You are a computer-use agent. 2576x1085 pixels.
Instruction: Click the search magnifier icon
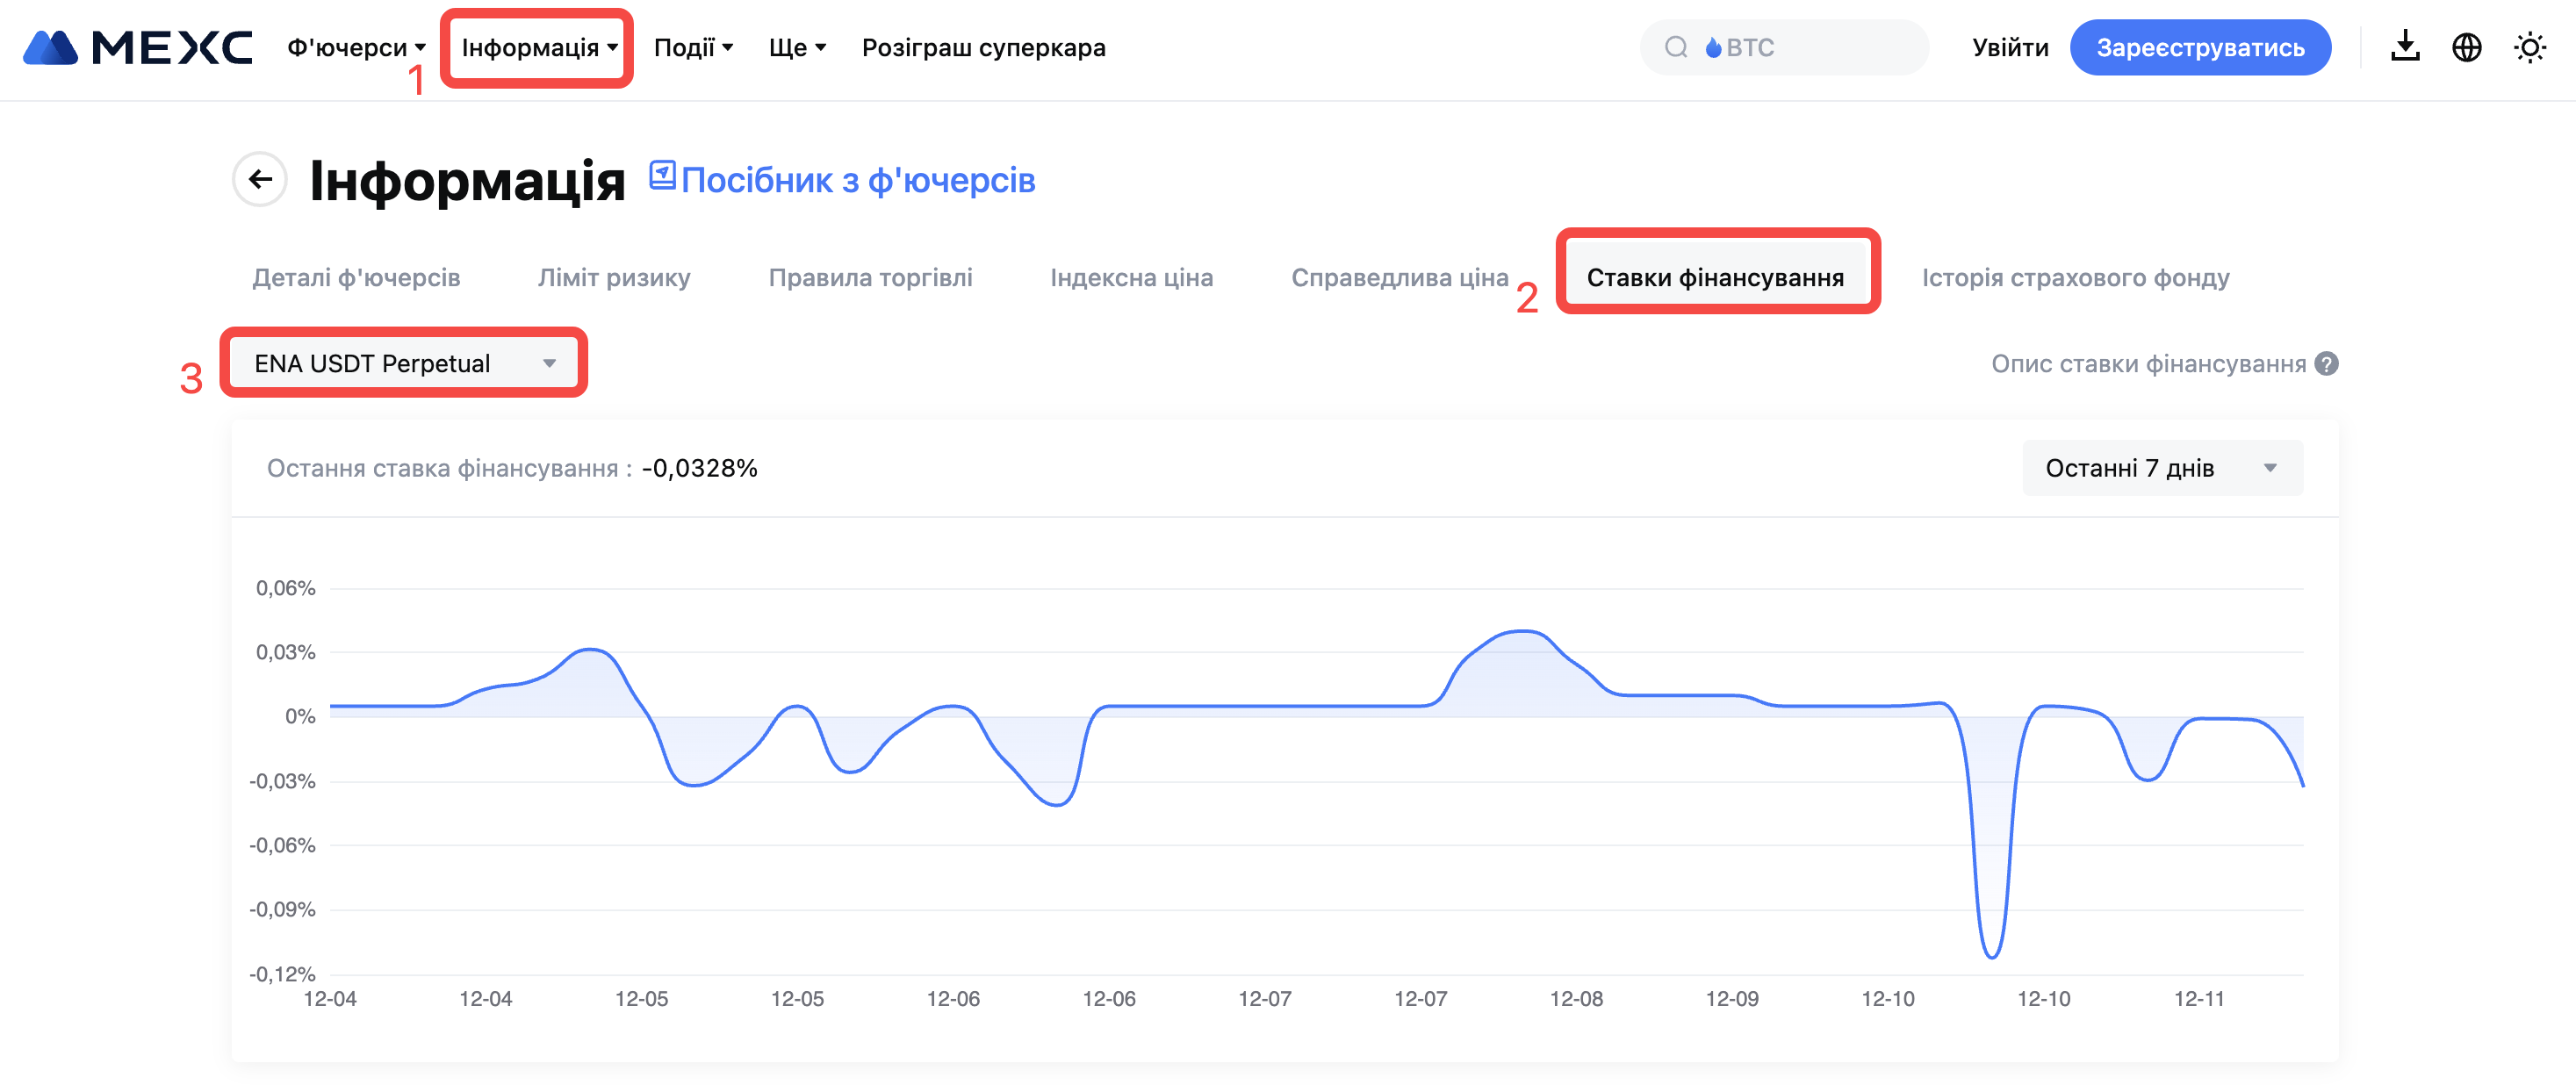pos(1676,47)
